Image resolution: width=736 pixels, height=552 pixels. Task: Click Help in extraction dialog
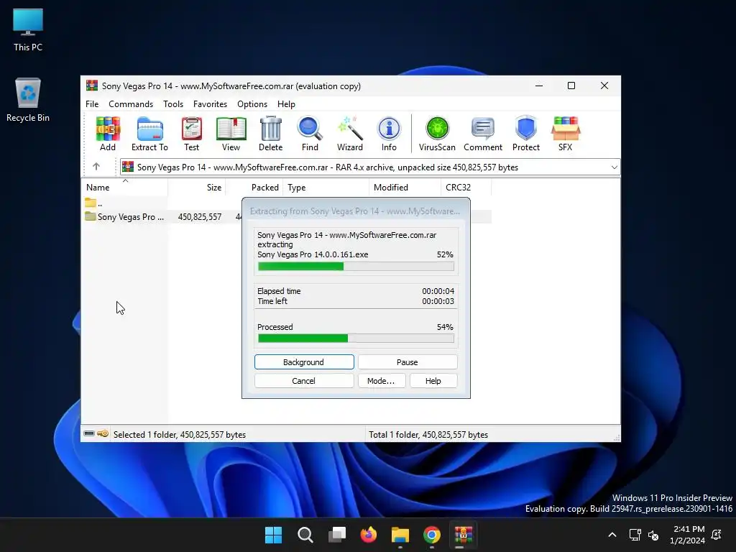point(433,381)
